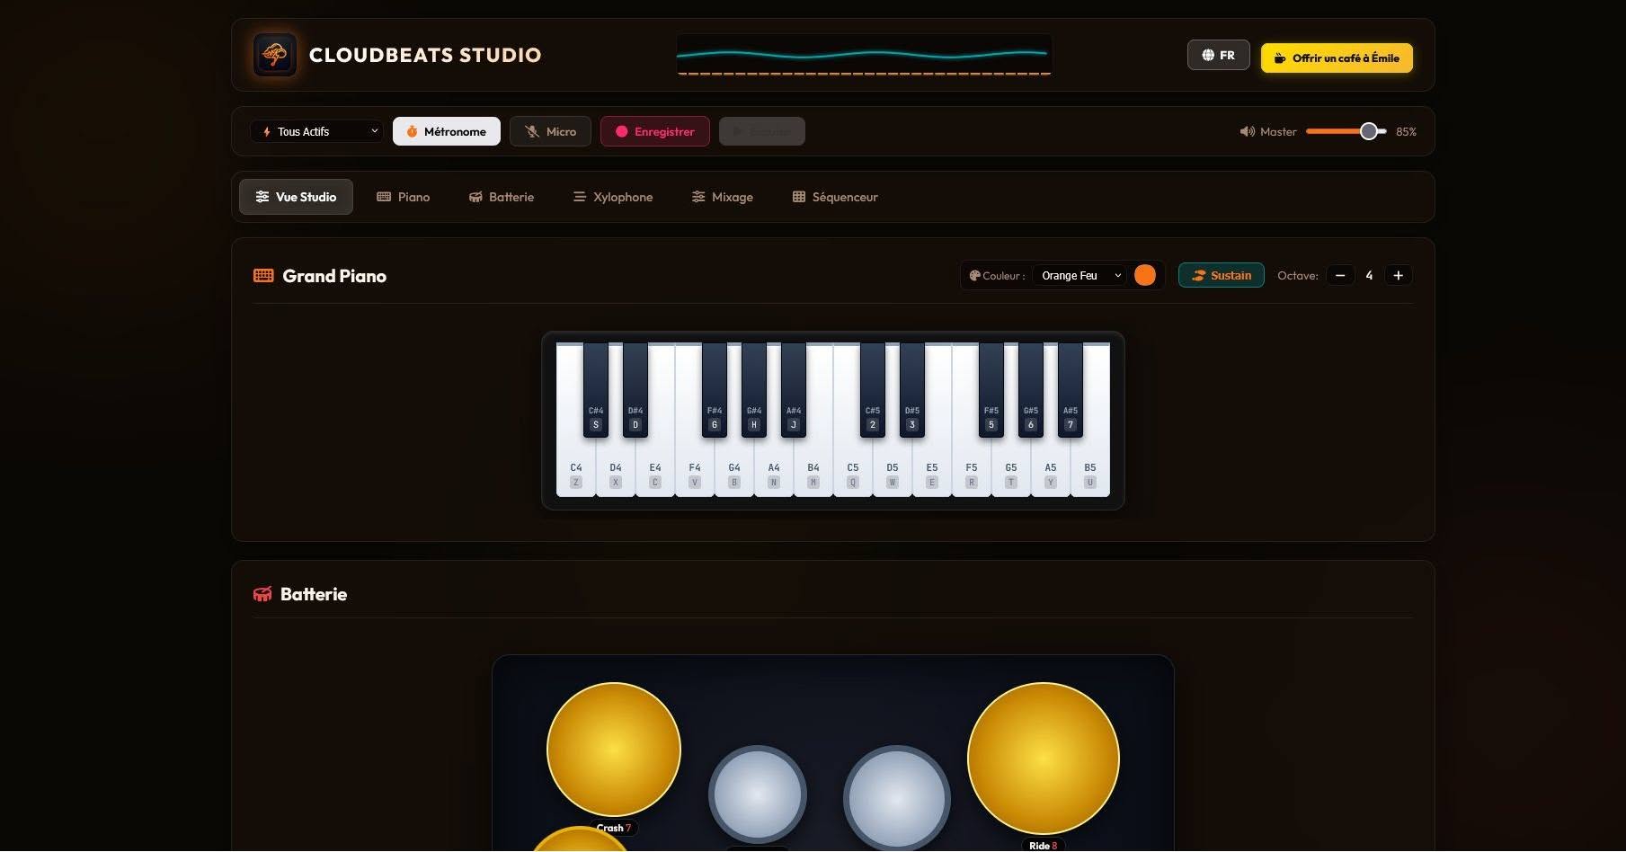Screen dimensions: 1626x852
Task: Play the A#4 black piano key
Action: coord(794,389)
